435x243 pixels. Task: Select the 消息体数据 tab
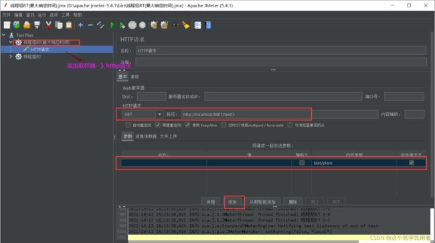point(146,136)
